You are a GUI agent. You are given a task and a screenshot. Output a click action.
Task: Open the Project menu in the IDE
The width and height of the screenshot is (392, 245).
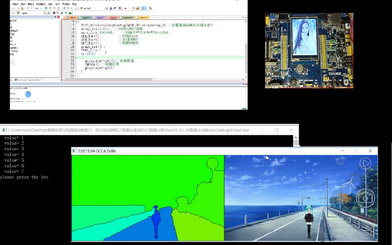[15, 4]
